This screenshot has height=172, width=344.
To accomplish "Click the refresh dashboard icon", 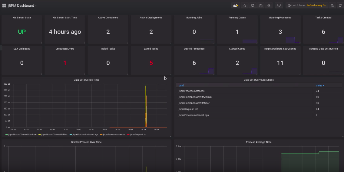I will coord(340,5).
